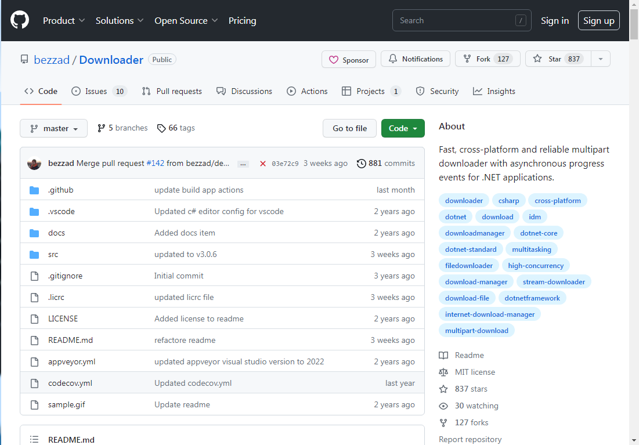
Task: Open the README.md file
Action: click(70, 340)
